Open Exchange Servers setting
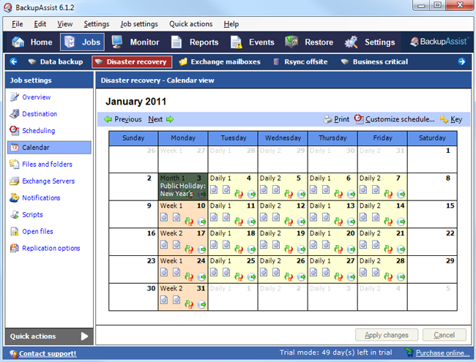Screen dimensions: 476x362 (x=48, y=181)
